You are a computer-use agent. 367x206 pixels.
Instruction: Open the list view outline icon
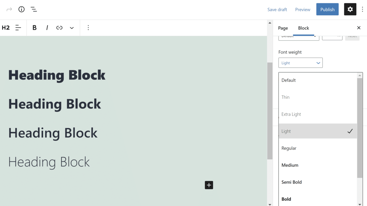34,9
